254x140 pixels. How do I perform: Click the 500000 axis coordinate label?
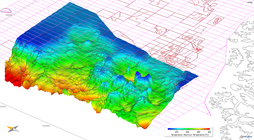[9, 15]
